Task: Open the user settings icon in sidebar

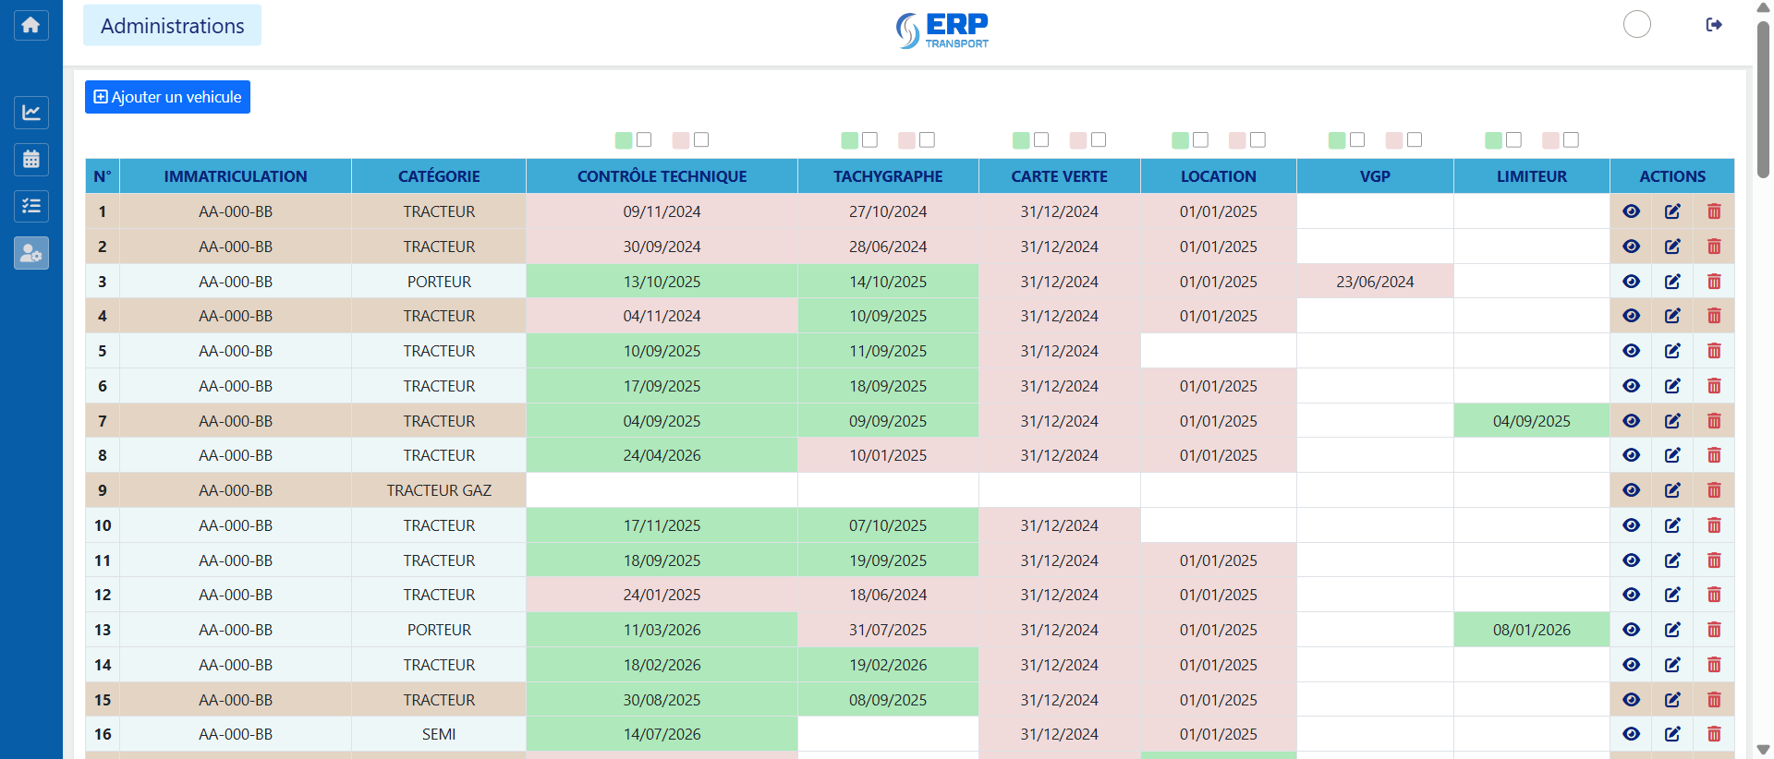Action: 30,253
